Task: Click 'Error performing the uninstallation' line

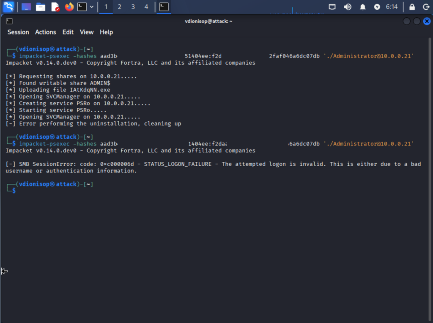Action: (93, 123)
